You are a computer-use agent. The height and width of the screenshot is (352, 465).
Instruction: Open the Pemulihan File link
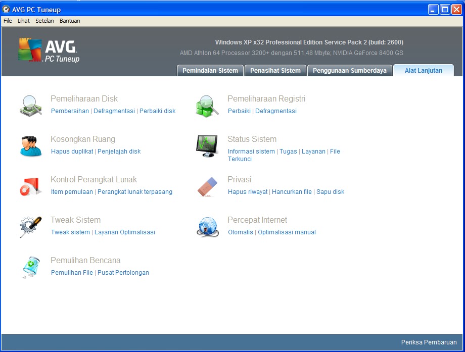point(72,273)
